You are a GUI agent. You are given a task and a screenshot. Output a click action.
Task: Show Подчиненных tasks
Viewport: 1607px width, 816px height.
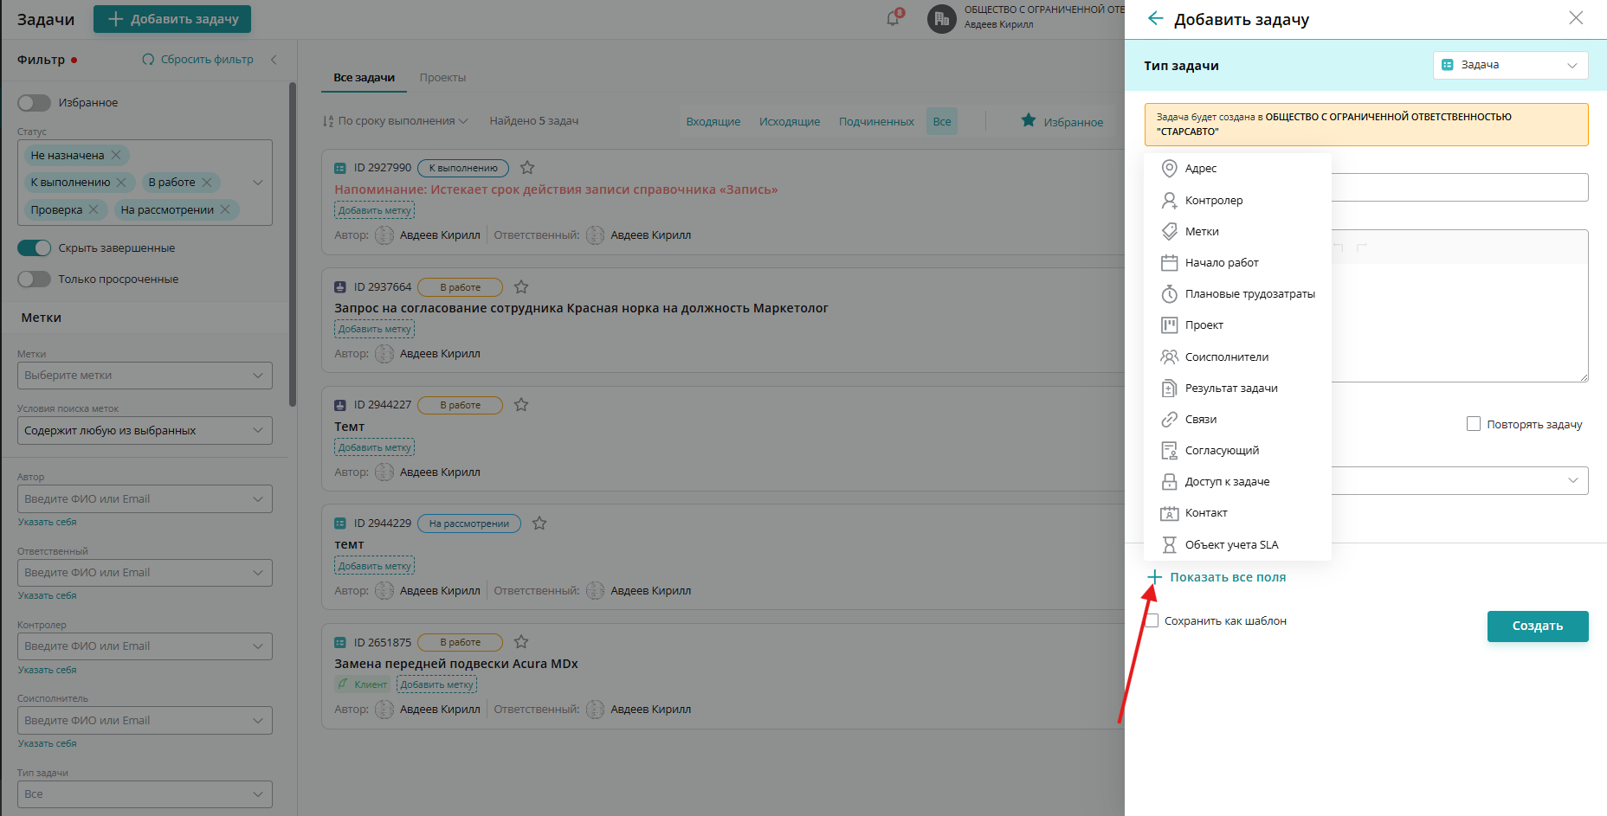(876, 122)
